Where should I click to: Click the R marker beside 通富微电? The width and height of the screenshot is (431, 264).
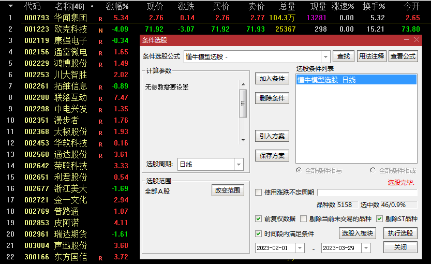pyautogui.click(x=100, y=53)
